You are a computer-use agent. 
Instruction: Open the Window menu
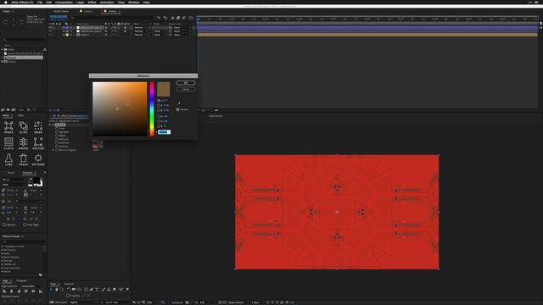pos(134,2)
